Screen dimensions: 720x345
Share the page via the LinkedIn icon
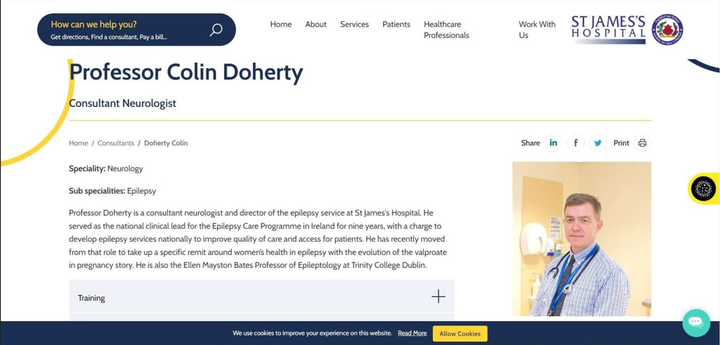[x=553, y=143]
